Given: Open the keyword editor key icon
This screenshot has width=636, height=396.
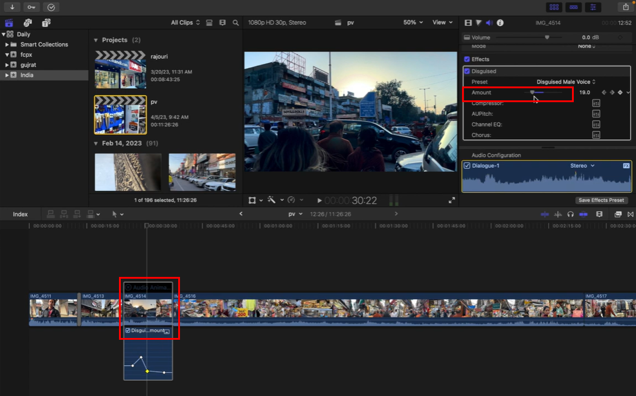Looking at the screenshot, I should click(x=31, y=7).
